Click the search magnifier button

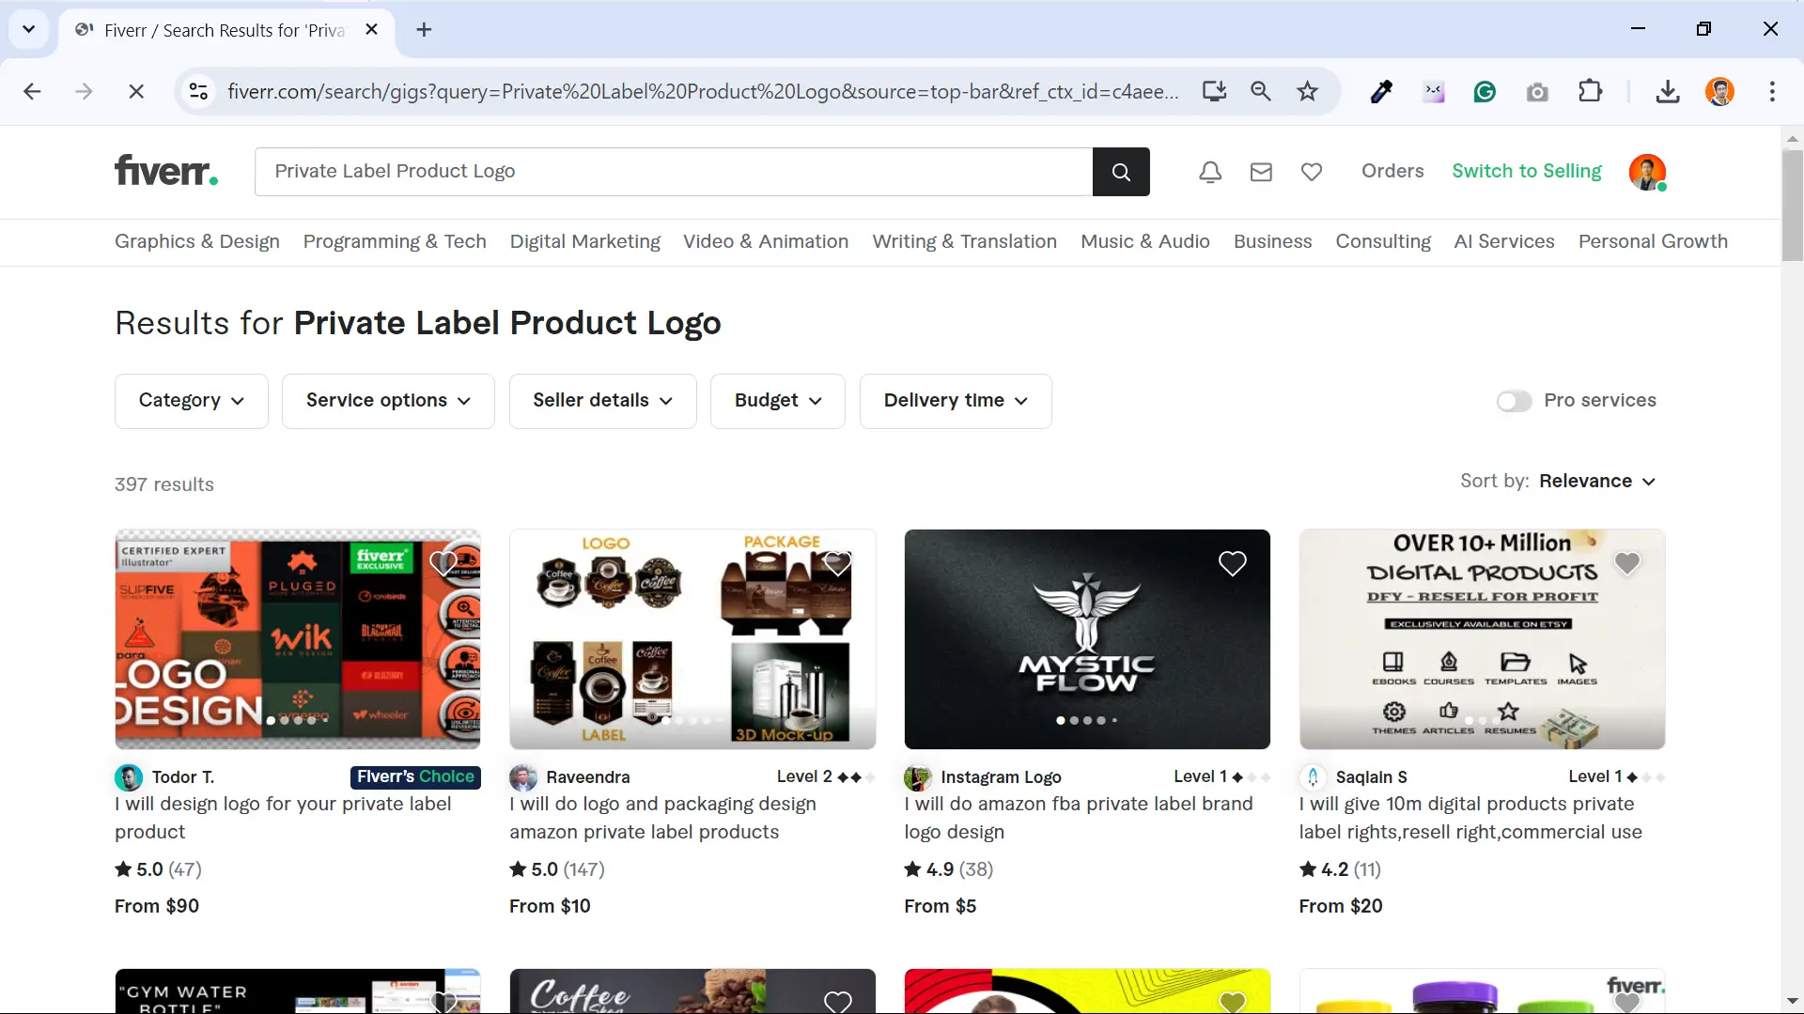(1121, 172)
